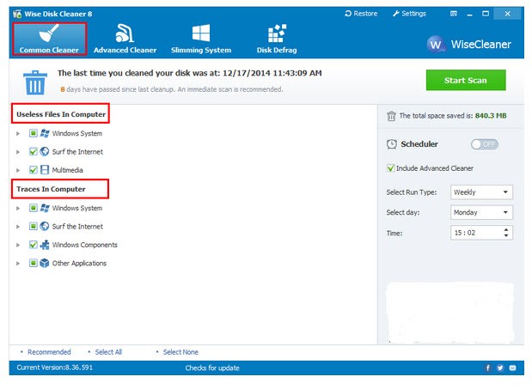Open Settings from the title bar
Viewport: 532px width, 389px height.
click(409, 14)
